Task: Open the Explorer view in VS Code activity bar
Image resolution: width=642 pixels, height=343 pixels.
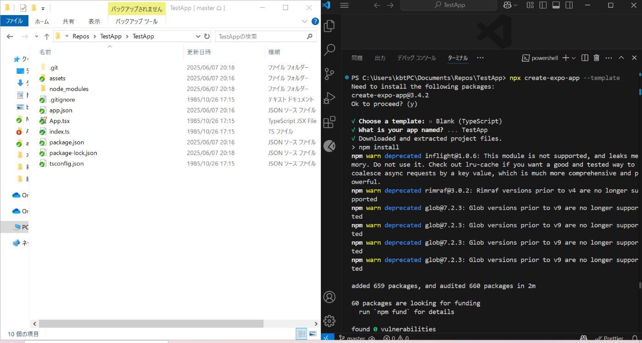Action: tap(329, 27)
